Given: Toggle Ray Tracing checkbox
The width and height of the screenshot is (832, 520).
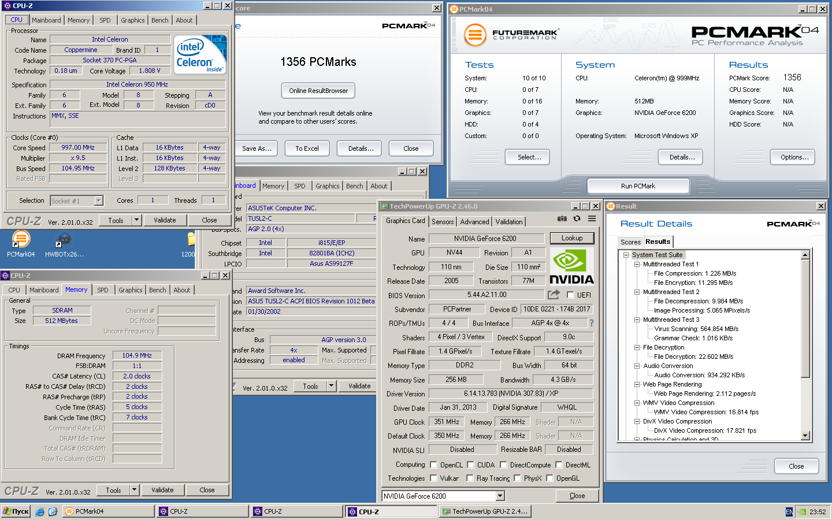Looking at the screenshot, I should 470,478.
